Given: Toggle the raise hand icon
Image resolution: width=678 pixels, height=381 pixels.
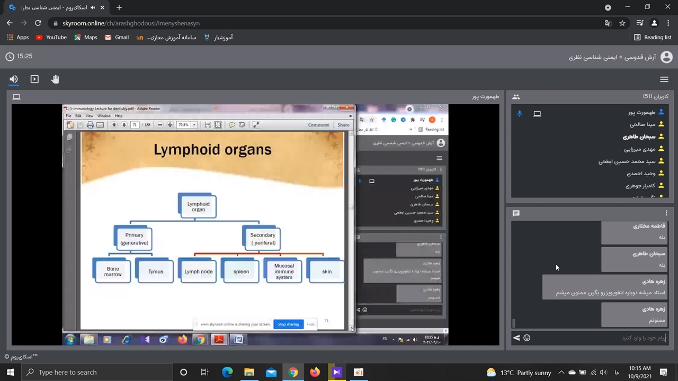Looking at the screenshot, I should [x=55, y=79].
